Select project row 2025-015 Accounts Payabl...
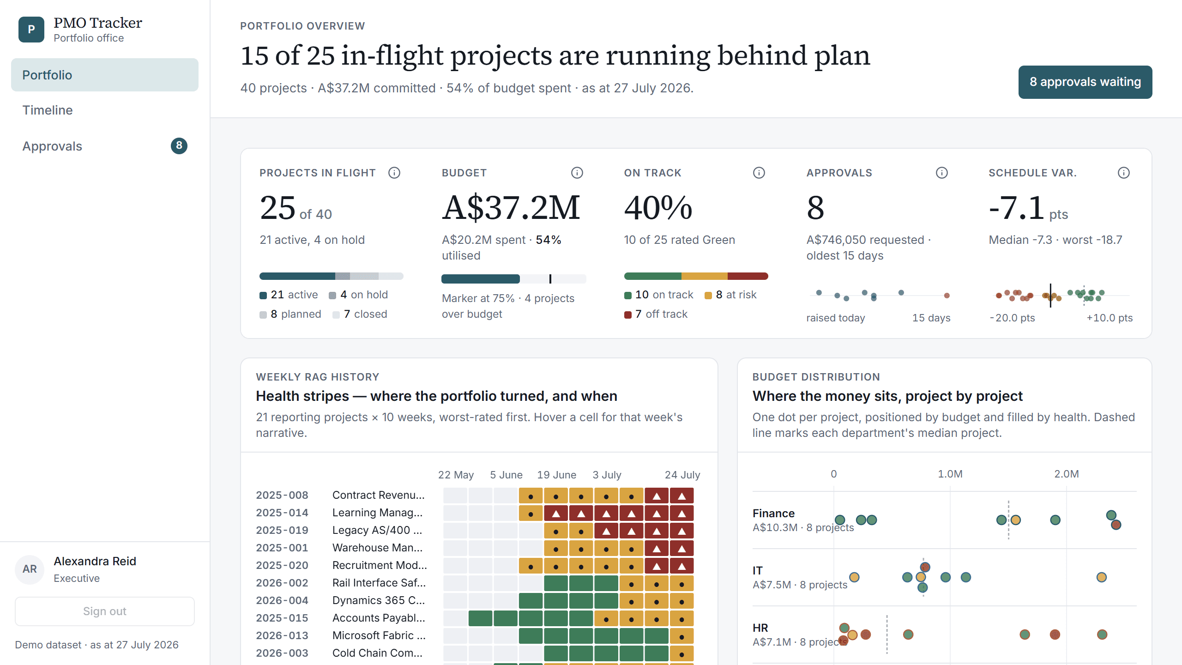Screen dimensions: 1182x665 pos(475,618)
